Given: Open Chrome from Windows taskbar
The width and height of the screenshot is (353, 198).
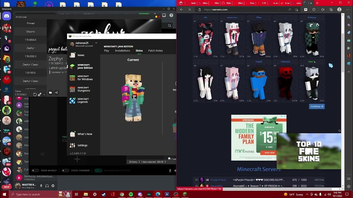Looking at the screenshot, I should coord(122,194).
